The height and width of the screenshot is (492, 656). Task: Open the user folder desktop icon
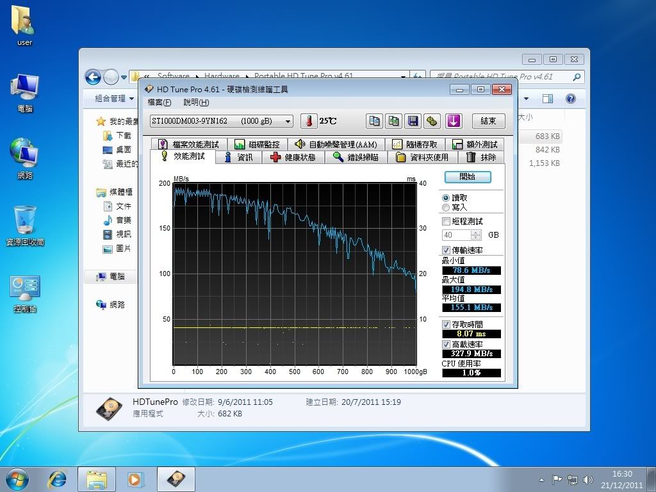tap(24, 26)
